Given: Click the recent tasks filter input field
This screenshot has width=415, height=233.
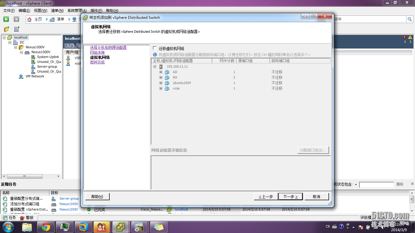Looking at the screenshot, I should [x=376, y=185].
